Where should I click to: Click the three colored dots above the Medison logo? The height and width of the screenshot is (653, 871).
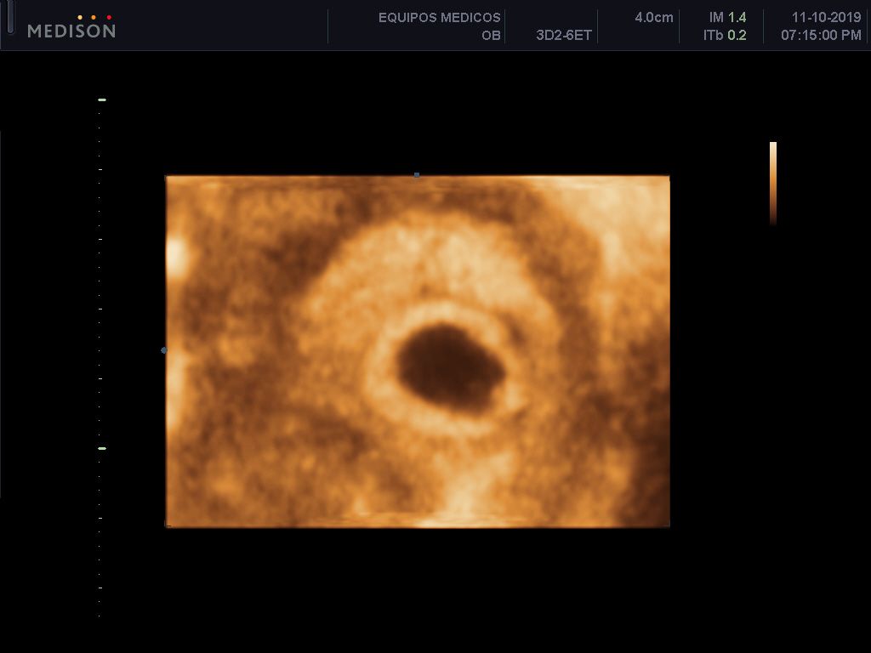click(94, 18)
